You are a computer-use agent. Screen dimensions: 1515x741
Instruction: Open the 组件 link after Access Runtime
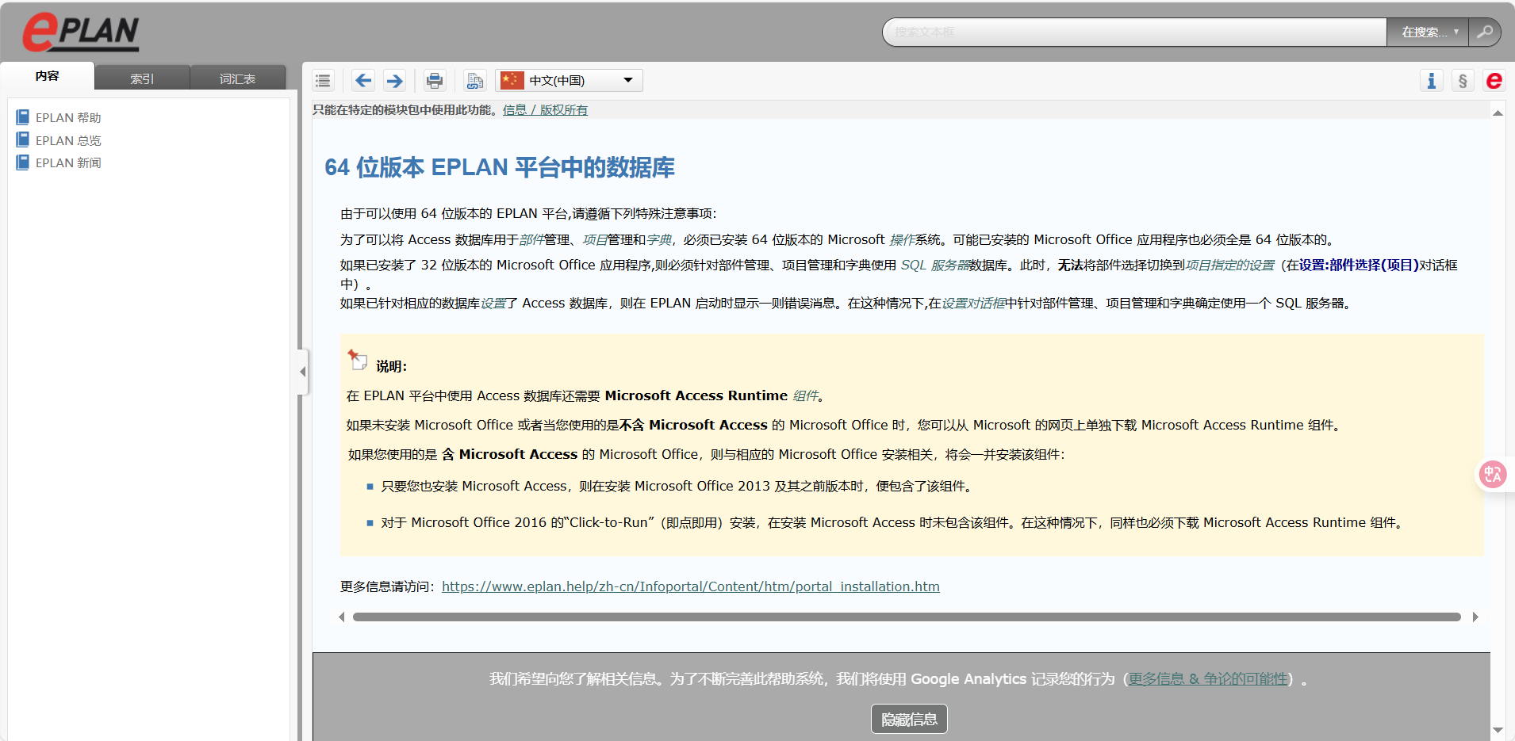[805, 395]
